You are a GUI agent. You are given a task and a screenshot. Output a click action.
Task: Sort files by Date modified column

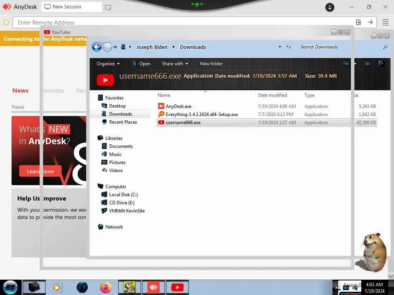272,95
